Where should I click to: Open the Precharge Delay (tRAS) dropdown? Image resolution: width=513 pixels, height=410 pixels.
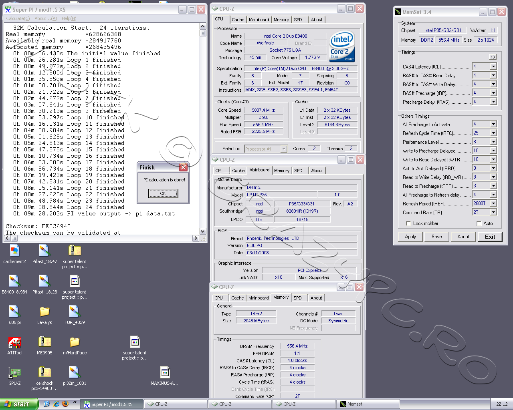click(x=493, y=102)
